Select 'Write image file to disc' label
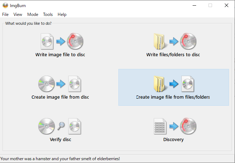 [x=60, y=54]
